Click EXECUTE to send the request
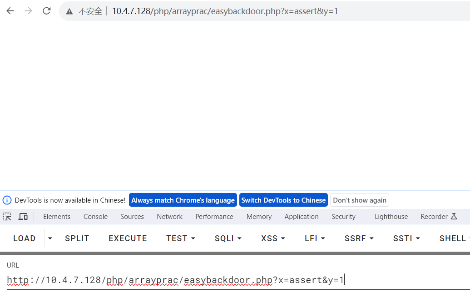470x293 pixels. pos(128,238)
